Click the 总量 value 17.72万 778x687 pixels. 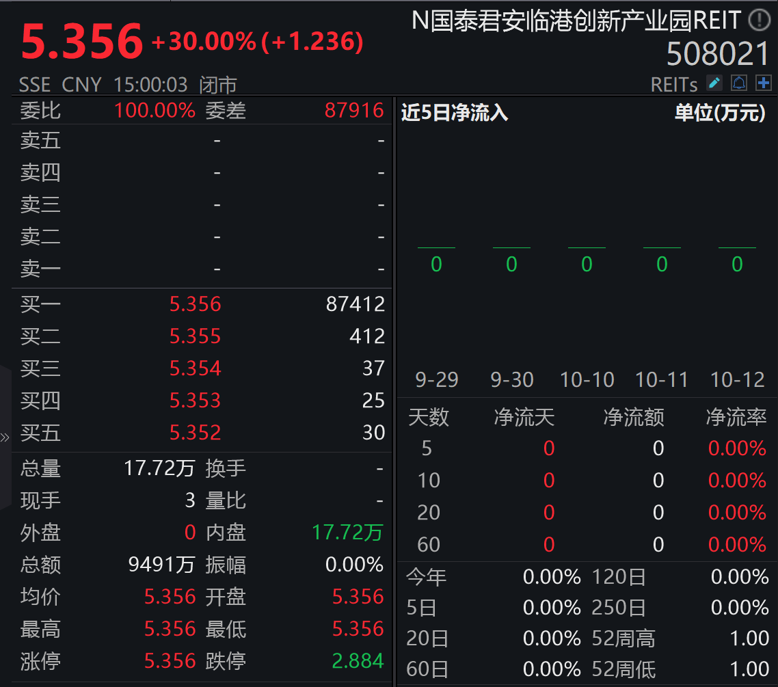click(x=159, y=468)
